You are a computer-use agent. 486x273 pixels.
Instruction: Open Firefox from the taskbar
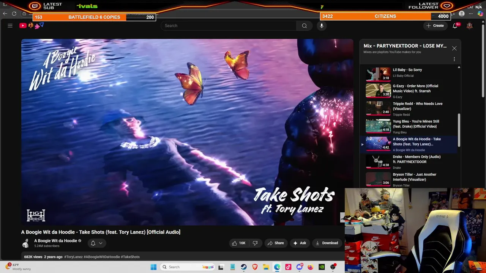[x=310, y=267]
